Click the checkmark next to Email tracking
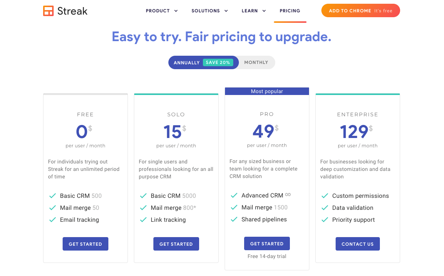Screen dimensions: 444x276 click(52, 220)
